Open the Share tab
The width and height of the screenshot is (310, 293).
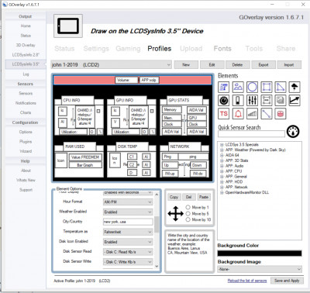pos(286,49)
